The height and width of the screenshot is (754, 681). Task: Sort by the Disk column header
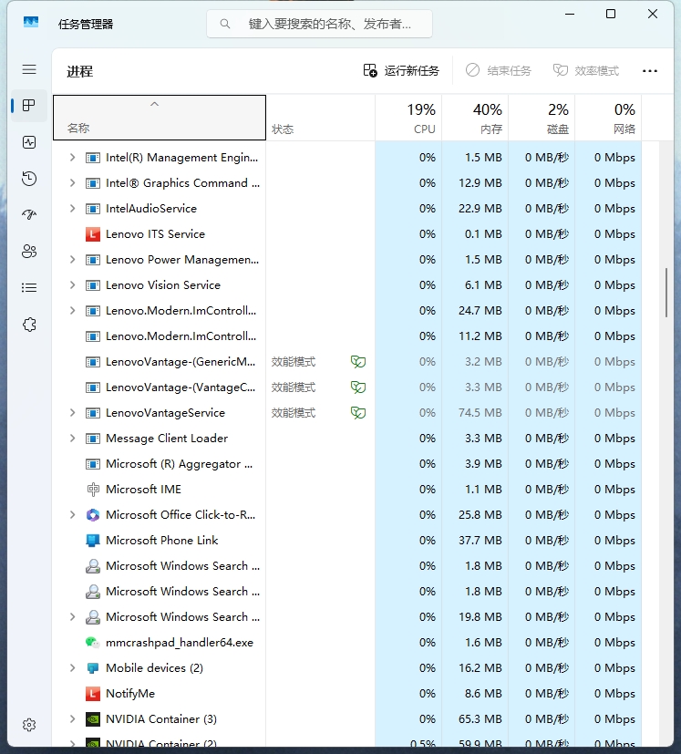542,118
